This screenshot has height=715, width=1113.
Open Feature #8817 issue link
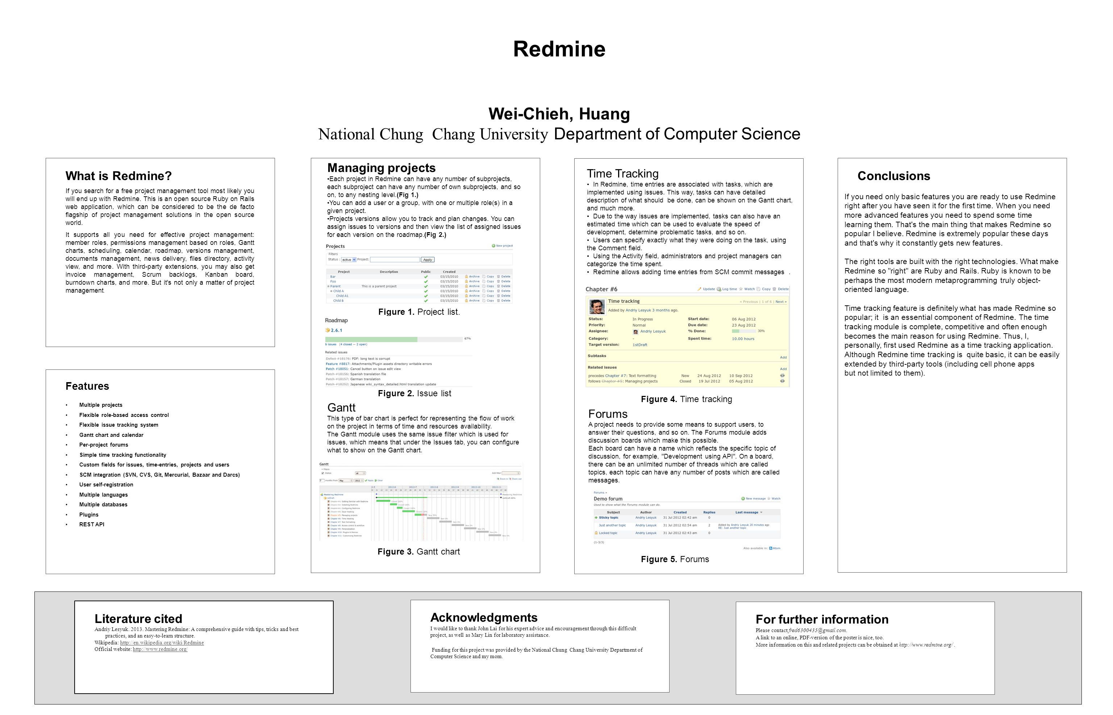tap(338, 364)
